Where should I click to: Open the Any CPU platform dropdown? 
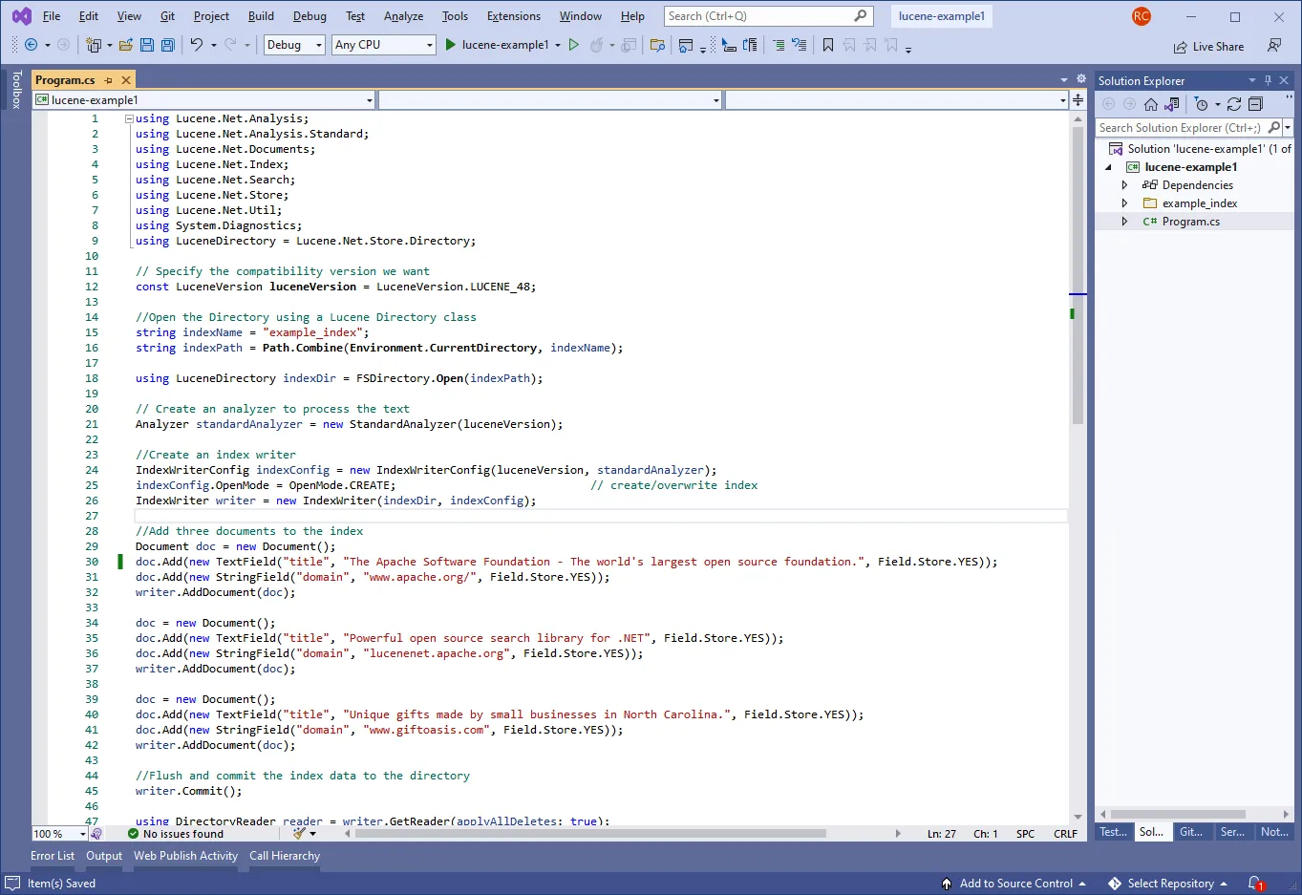coord(384,45)
